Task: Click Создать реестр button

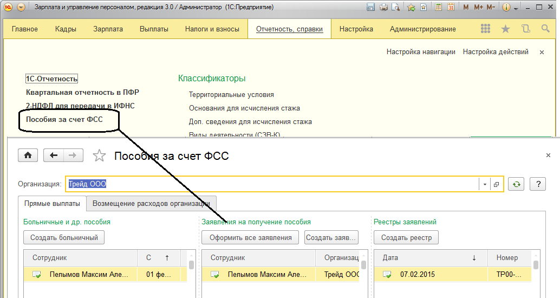Action: pos(406,237)
